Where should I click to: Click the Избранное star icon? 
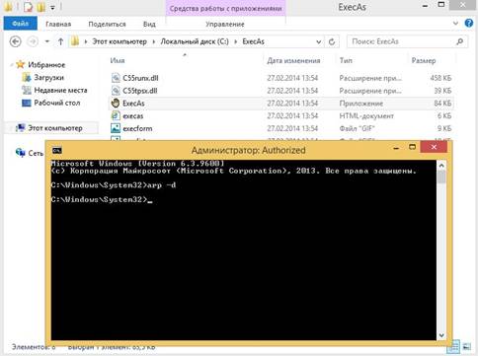point(21,64)
